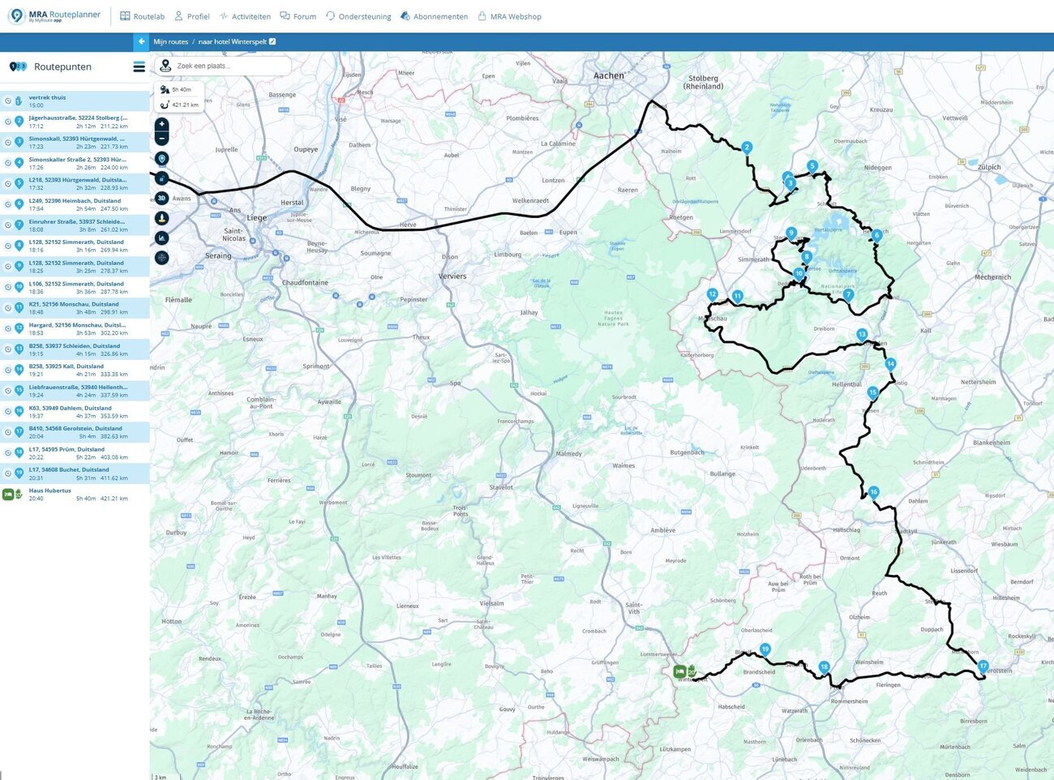Zoom out the map with minus
1054x780 pixels.
[x=162, y=139]
